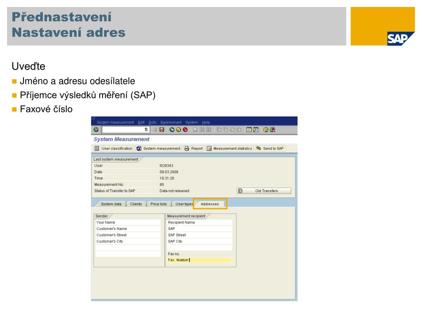Click the Fax Number input field

(199, 260)
